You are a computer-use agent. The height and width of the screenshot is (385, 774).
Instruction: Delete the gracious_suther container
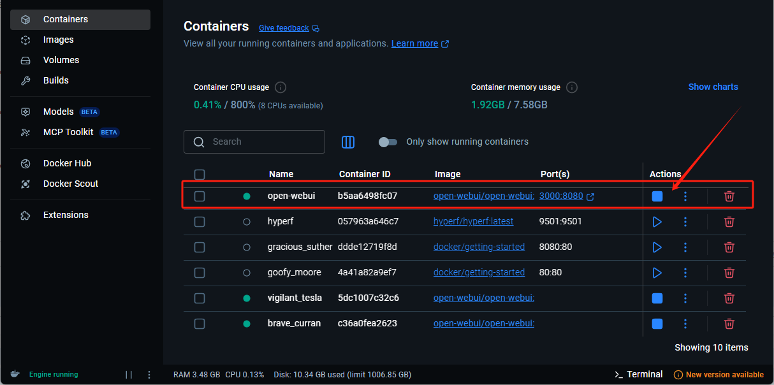729,247
